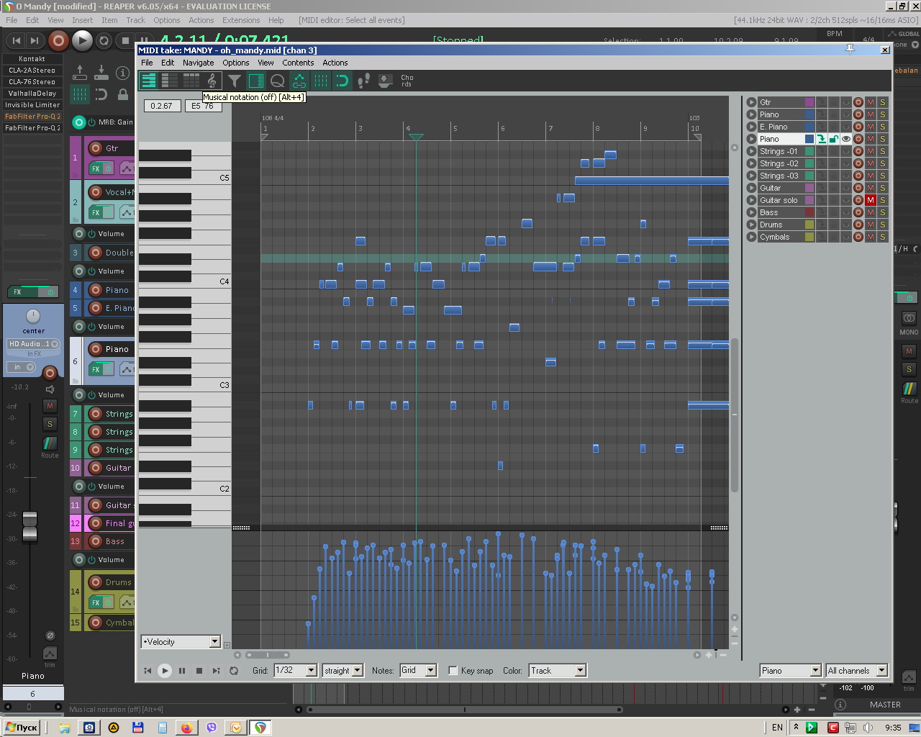Click the EN language indicator in tray

(x=777, y=728)
